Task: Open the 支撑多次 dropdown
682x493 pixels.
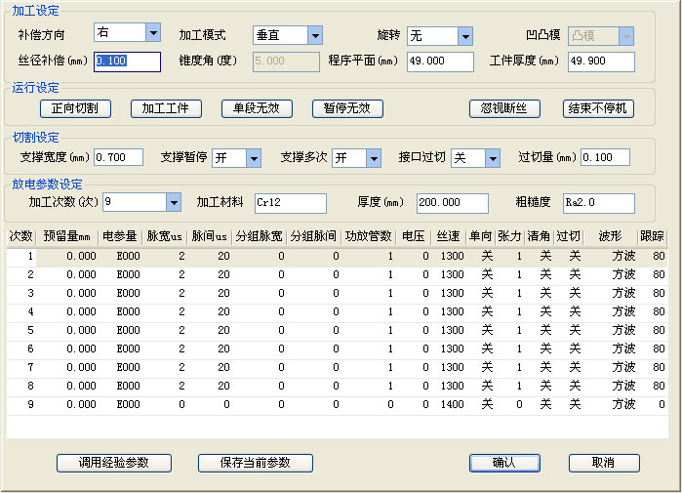Action: click(x=373, y=157)
